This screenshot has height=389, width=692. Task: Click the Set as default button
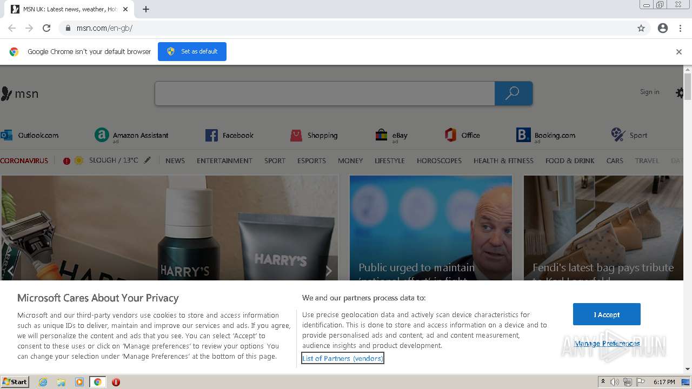click(x=192, y=51)
